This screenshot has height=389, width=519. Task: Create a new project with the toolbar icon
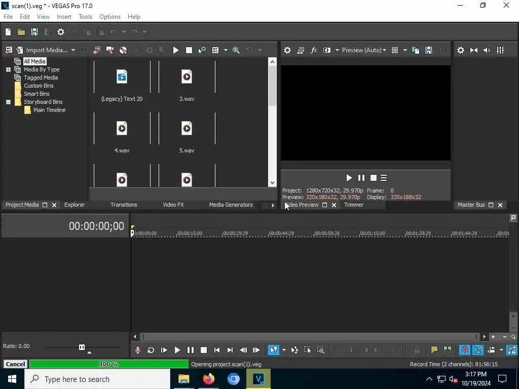tap(8, 32)
